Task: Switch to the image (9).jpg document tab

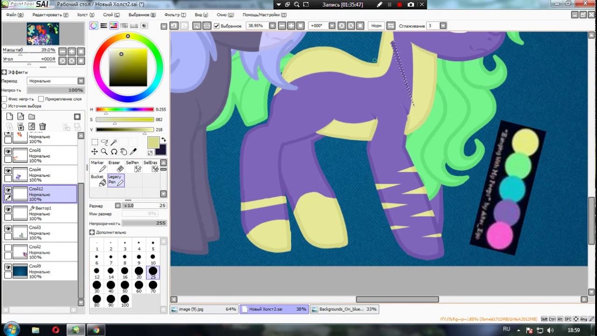Action: point(204,309)
